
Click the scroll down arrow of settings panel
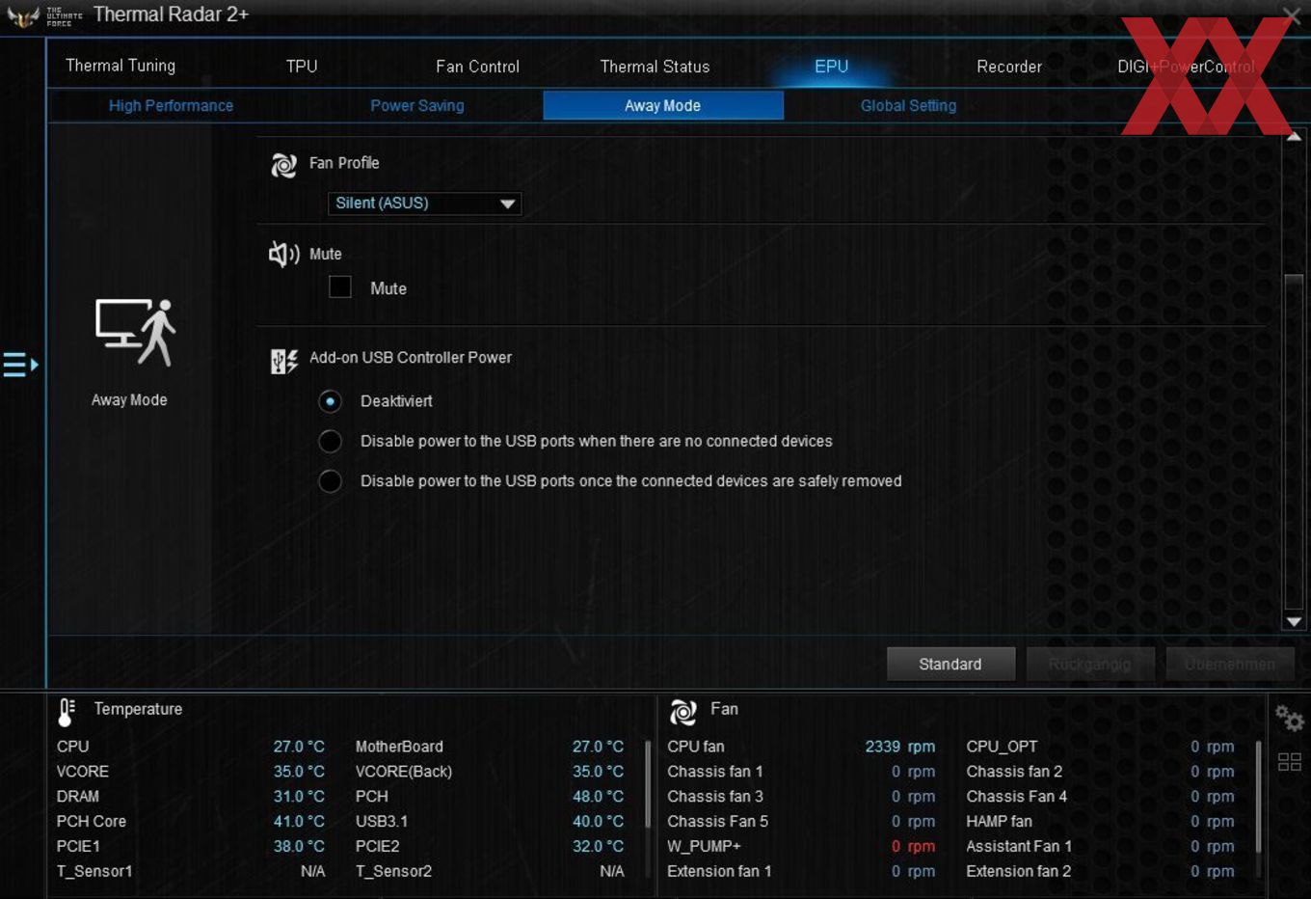(1294, 622)
